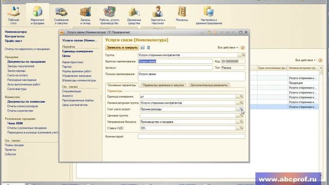
Task: Open Работы, услуги, производство section
Action: pos(109,15)
